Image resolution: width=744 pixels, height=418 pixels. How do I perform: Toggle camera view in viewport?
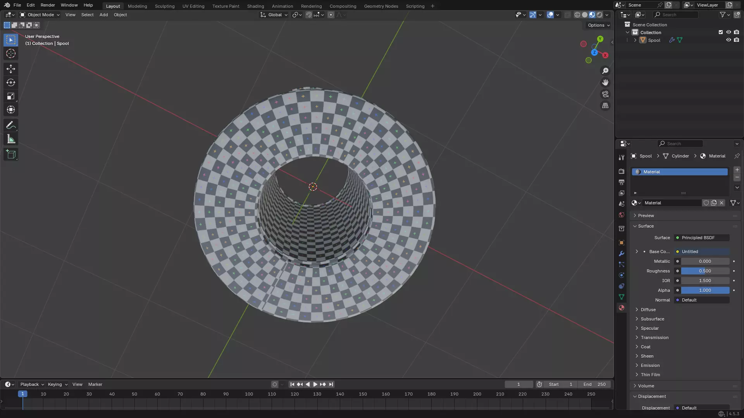[x=605, y=94]
